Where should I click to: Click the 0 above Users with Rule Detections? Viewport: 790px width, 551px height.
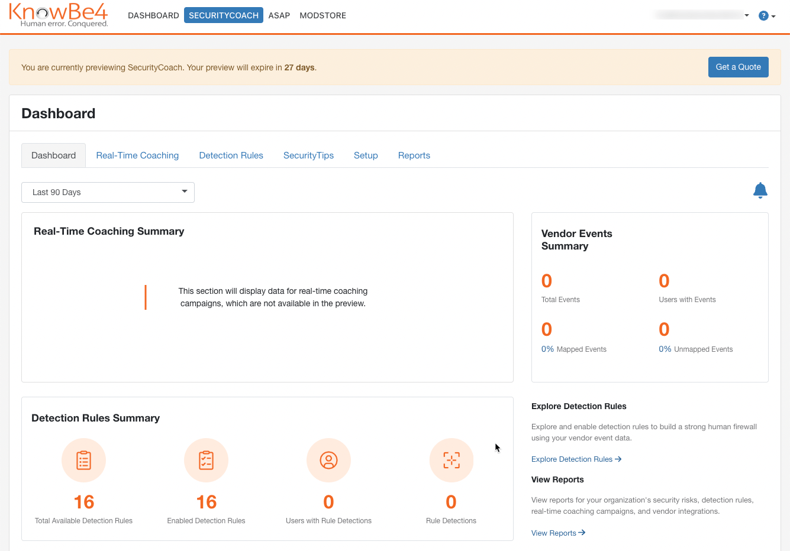(329, 502)
